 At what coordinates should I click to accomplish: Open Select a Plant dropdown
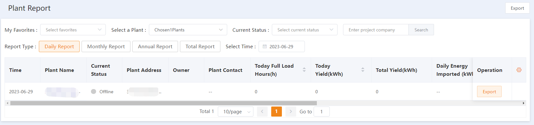click(188, 30)
